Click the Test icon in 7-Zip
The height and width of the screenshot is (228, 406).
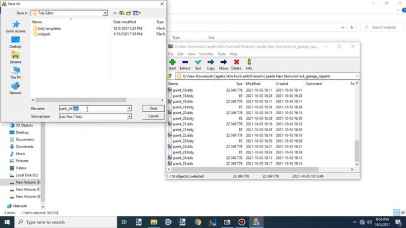pyautogui.click(x=198, y=65)
